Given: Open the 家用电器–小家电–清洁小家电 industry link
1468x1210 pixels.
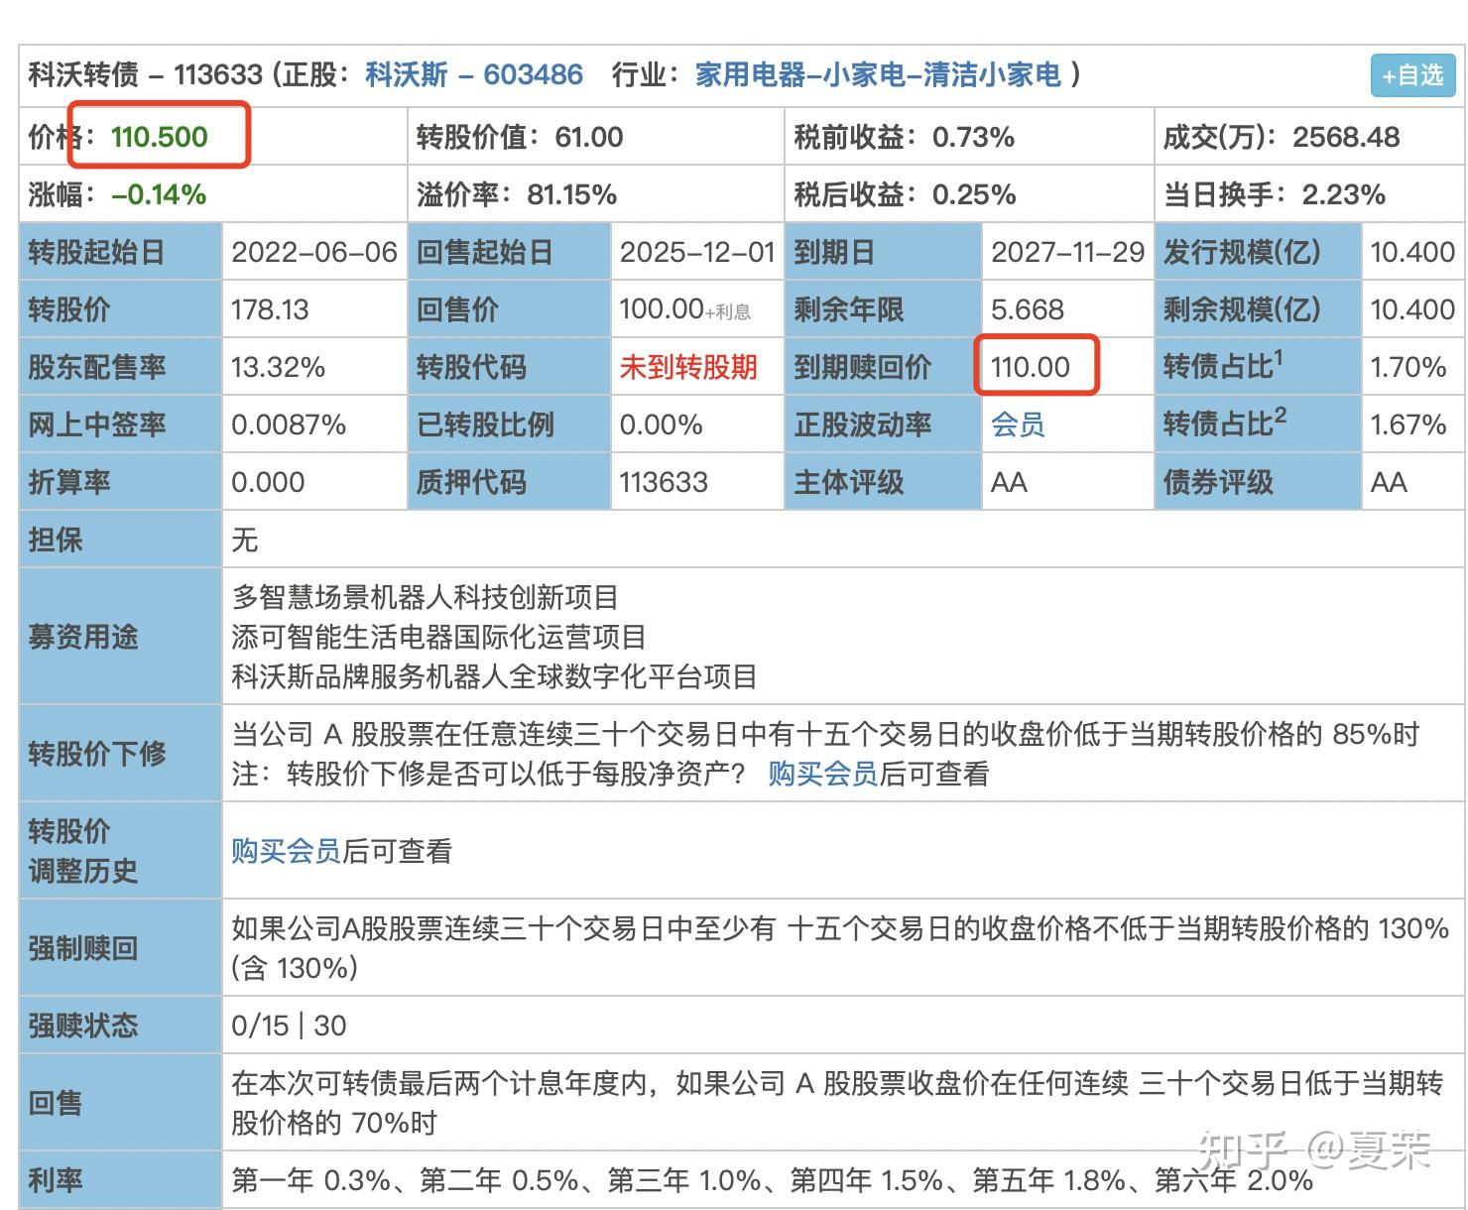Looking at the screenshot, I should pyautogui.click(x=878, y=74).
